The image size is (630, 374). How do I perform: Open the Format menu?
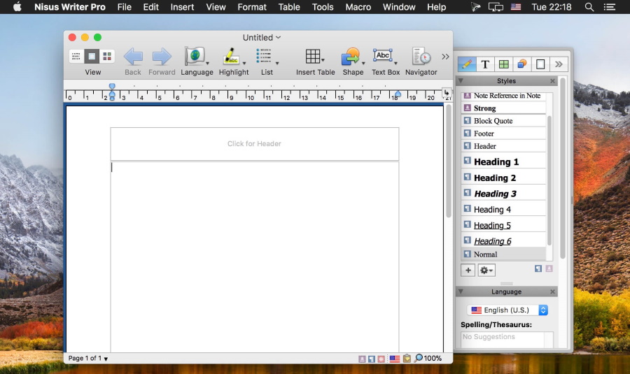[252, 7]
